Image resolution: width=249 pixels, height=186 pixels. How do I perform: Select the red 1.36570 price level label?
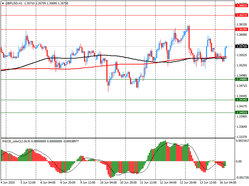pos(242,15)
